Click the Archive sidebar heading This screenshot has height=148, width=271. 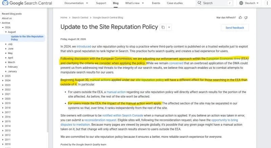coord(6,23)
